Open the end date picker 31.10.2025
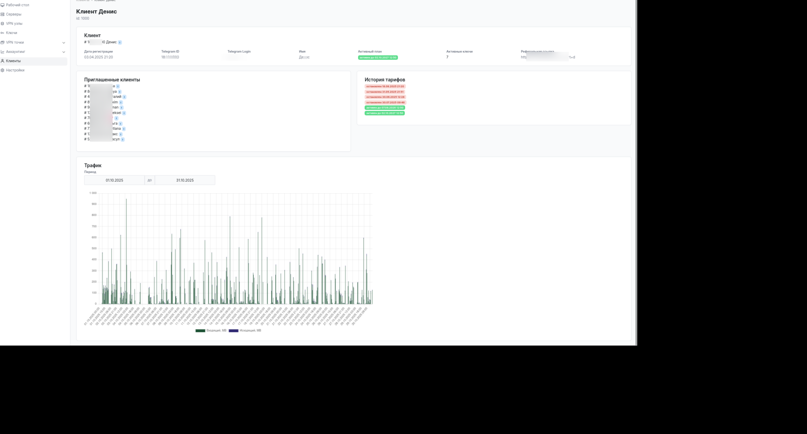 click(185, 180)
